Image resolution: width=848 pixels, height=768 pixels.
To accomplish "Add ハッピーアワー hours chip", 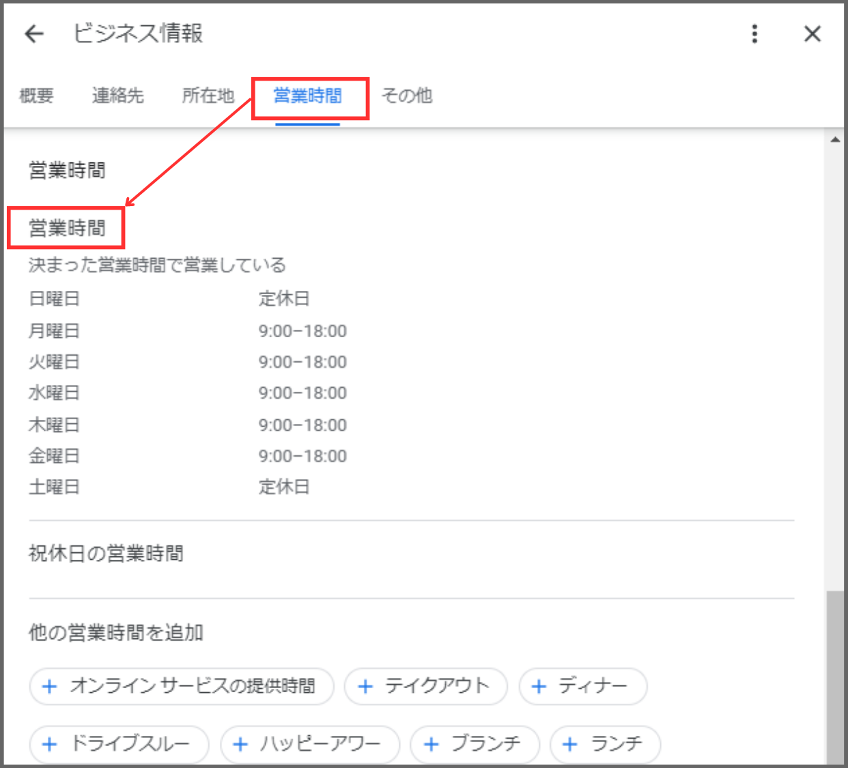I will pos(310,744).
